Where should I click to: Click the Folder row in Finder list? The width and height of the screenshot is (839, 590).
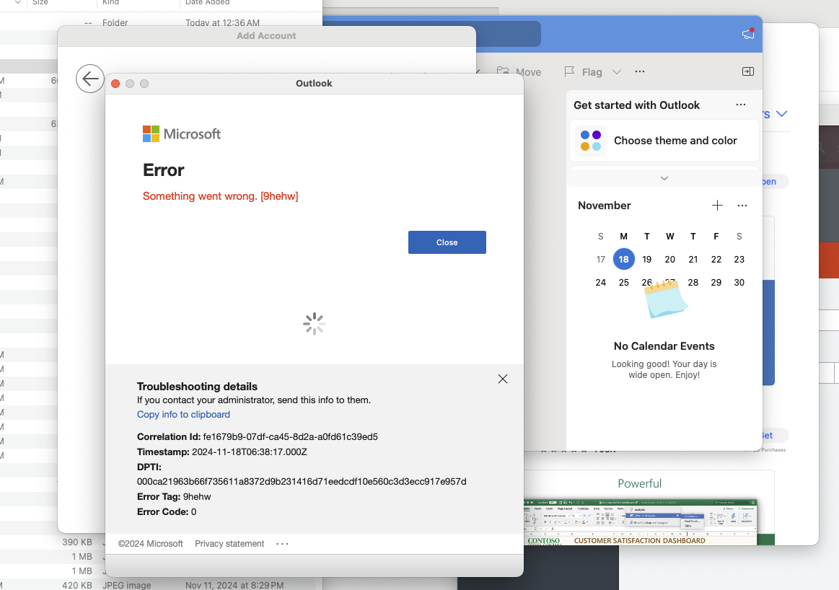[161, 22]
